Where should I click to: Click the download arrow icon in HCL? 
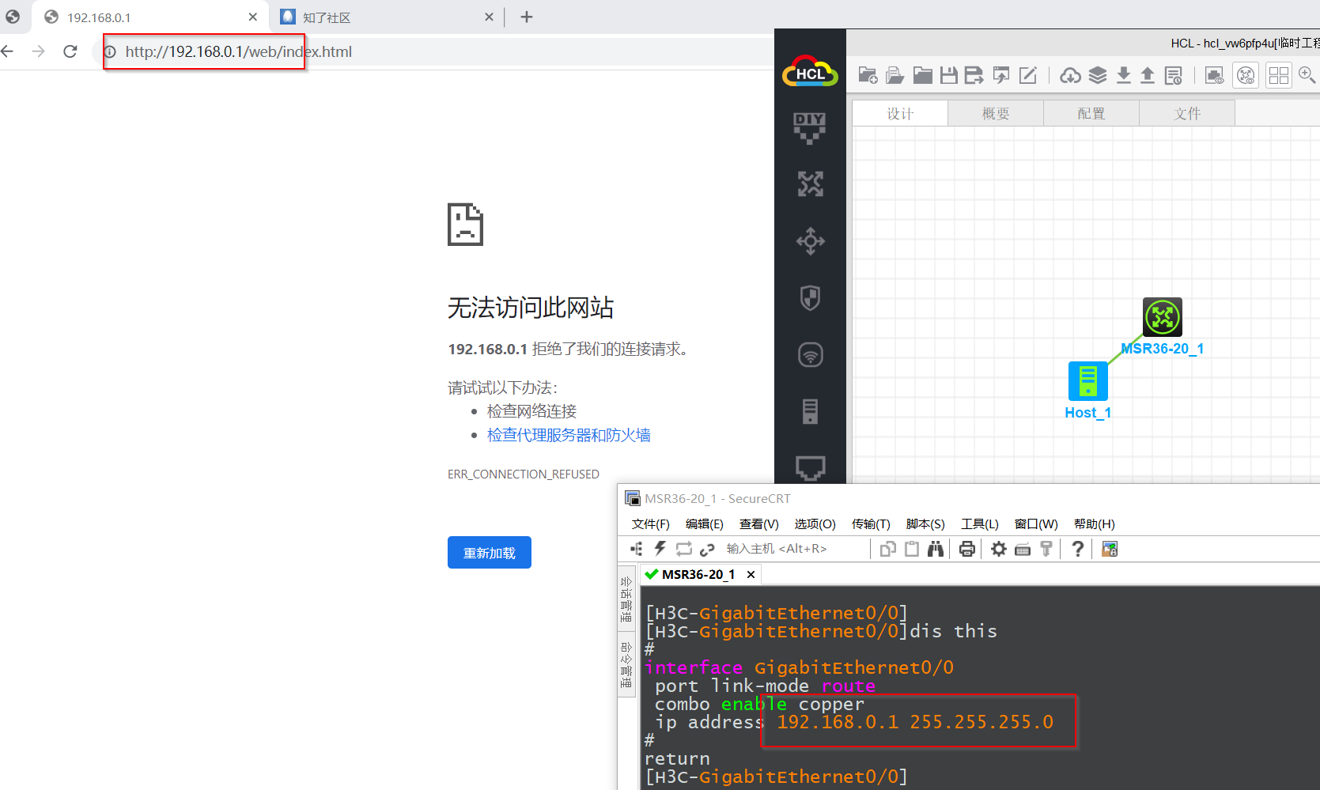pyautogui.click(x=1123, y=75)
